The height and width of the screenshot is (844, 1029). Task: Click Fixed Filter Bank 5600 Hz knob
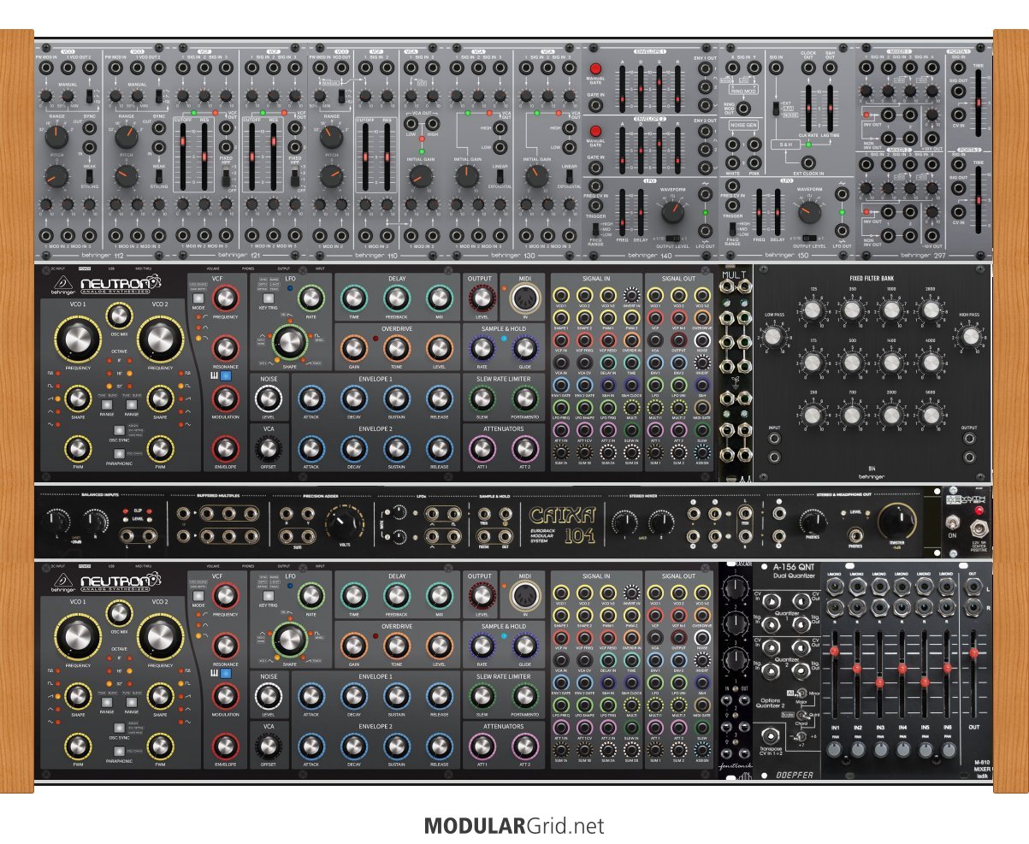(x=931, y=415)
